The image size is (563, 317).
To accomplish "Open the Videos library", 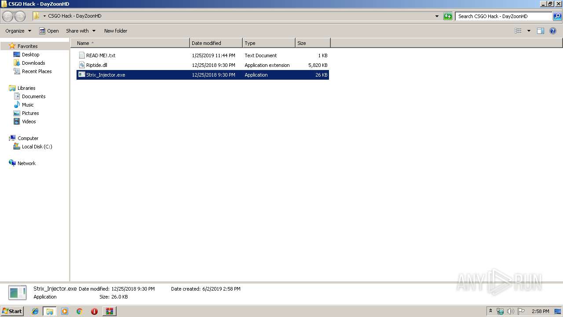I will click(29, 122).
